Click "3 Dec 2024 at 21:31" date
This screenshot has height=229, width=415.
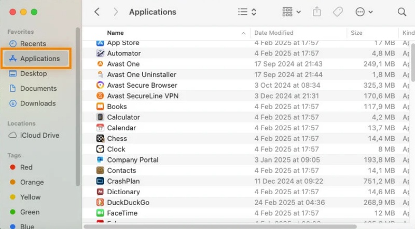[287, 96]
